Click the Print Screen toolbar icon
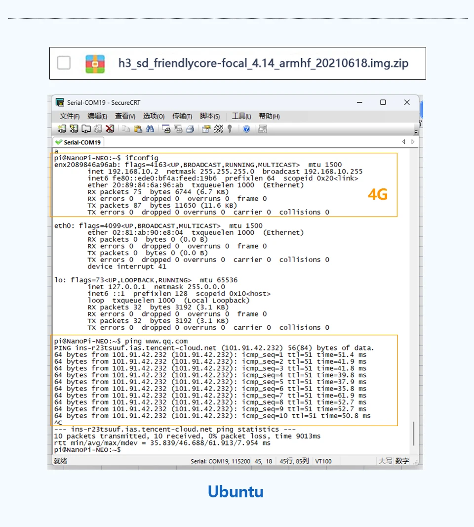This screenshot has width=474, height=527. click(166, 129)
